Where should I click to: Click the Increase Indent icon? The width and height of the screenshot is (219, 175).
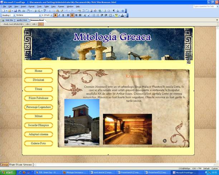click(106, 15)
